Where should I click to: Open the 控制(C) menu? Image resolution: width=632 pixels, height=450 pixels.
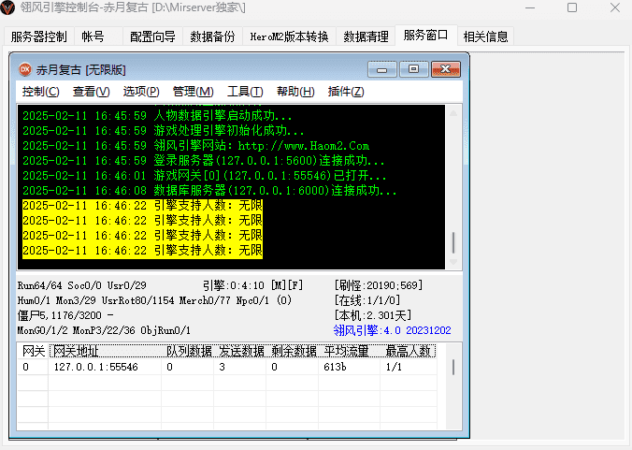coord(40,92)
